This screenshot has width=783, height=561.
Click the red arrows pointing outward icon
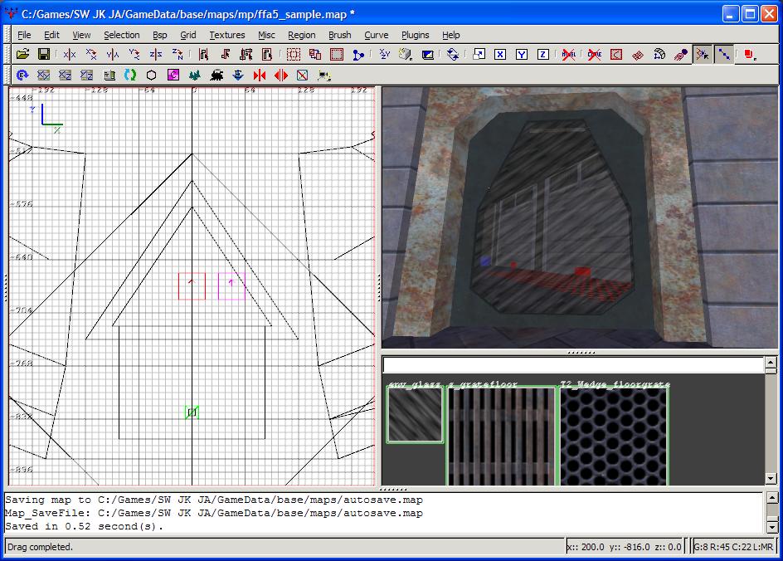280,75
